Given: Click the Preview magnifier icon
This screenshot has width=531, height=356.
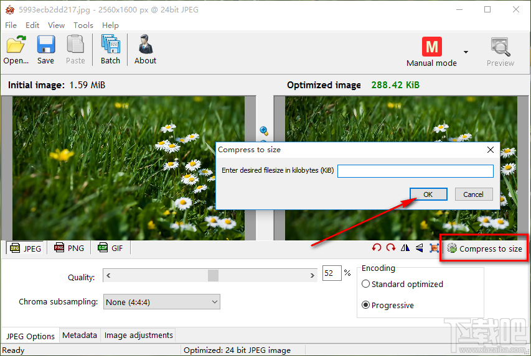Looking at the screenshot, I should pyautogui.click(x=500, y=47).
